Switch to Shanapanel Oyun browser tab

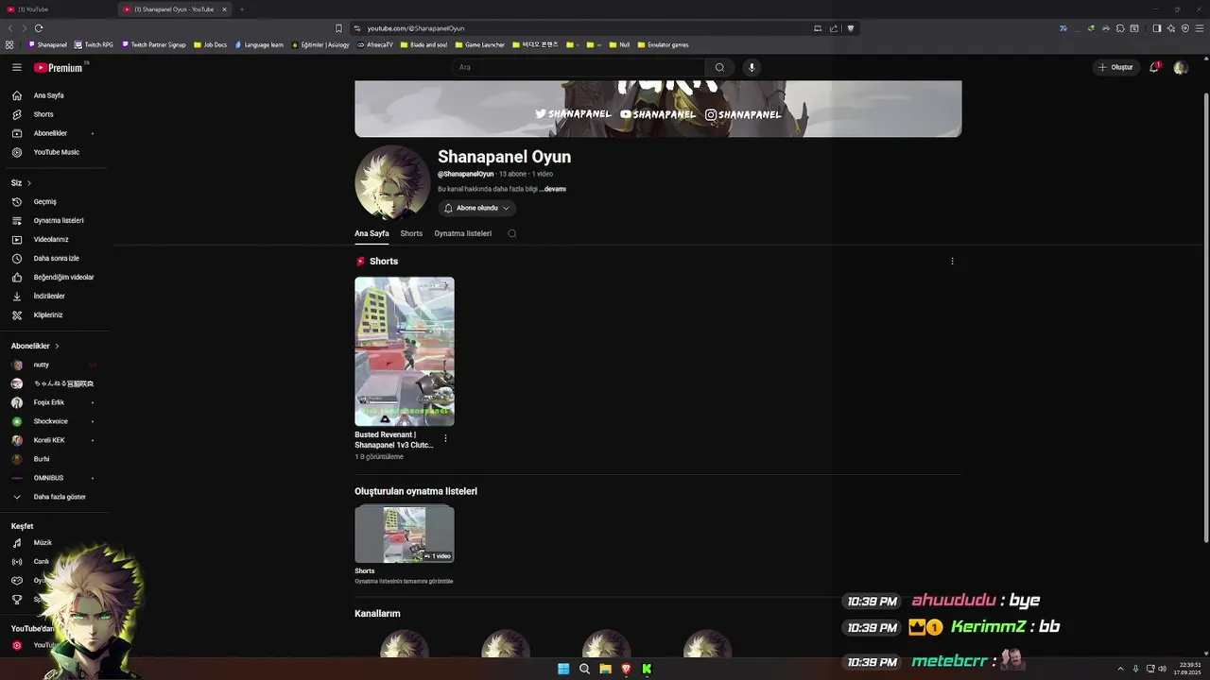point(174,9)
